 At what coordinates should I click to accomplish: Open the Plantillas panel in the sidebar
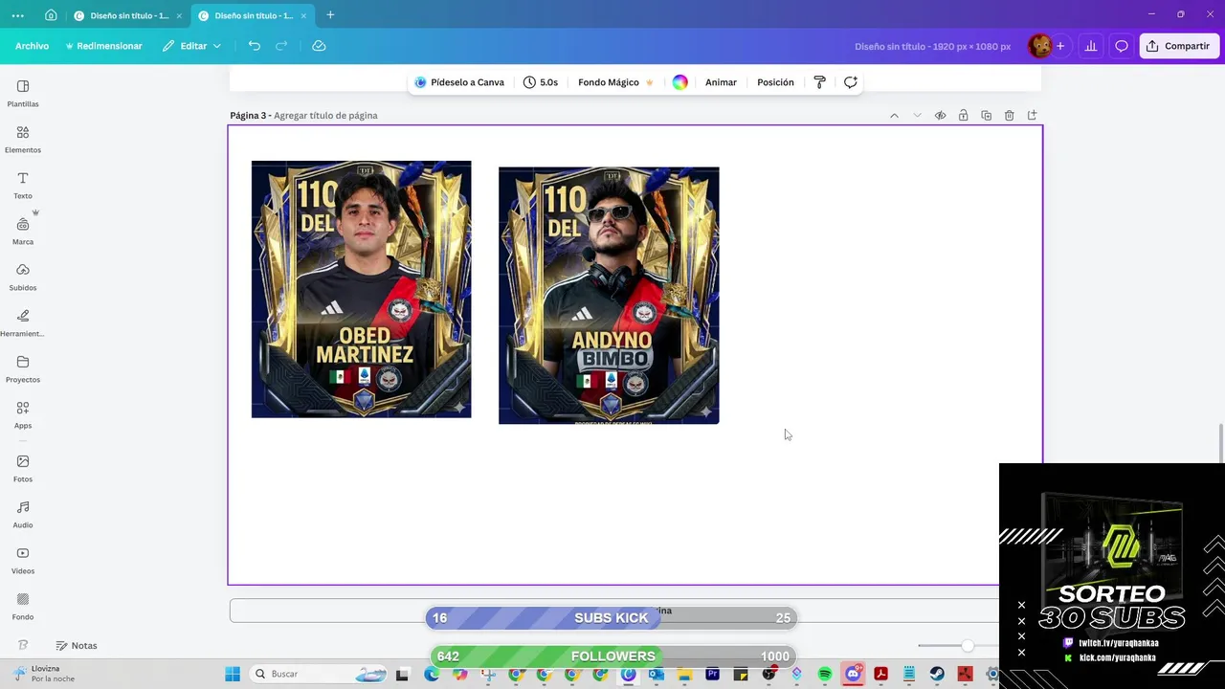coord(23,93)
